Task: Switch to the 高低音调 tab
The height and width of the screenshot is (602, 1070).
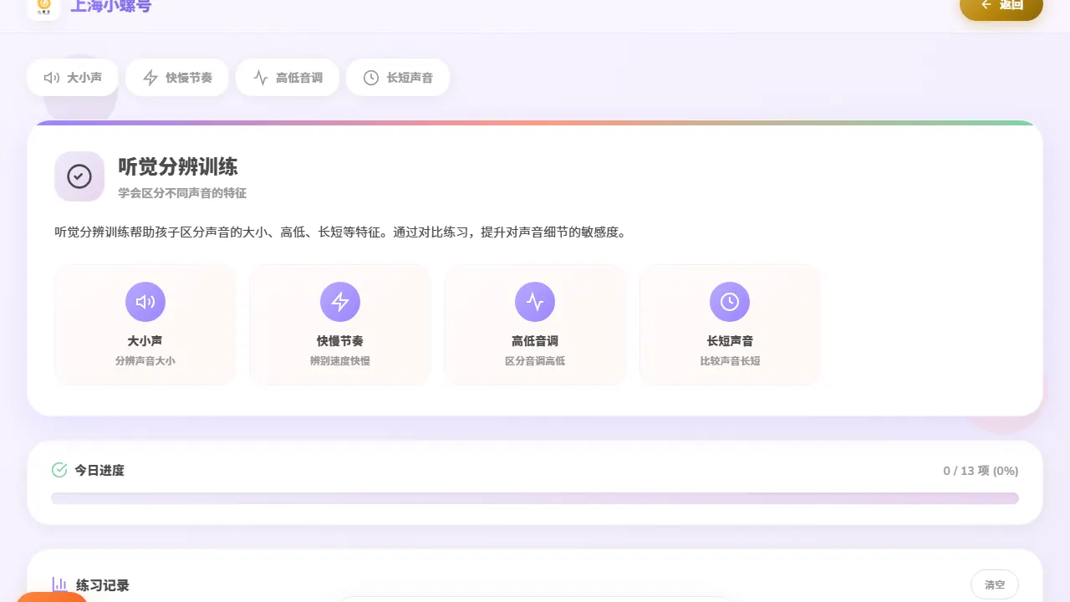Action: click(x=288, y=78)
